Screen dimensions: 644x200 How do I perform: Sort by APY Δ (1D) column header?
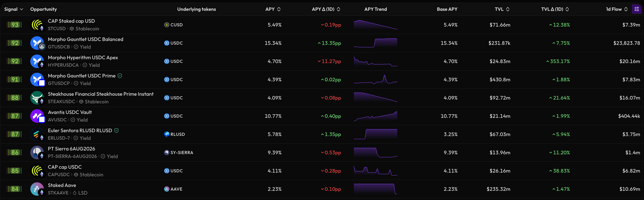tap(326, 9)
